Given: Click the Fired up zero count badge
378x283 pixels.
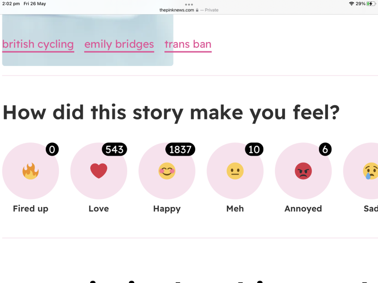Looking at the screenshot, I should (x=52, y=150).
